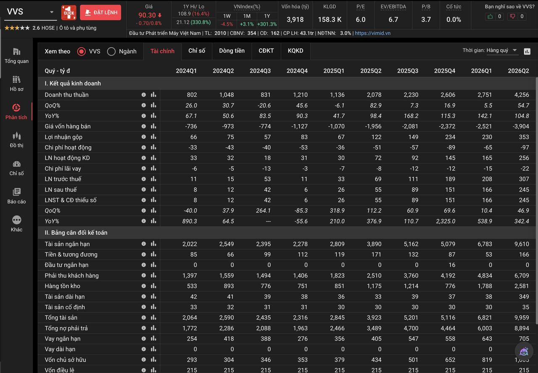Switch to the Dòng tiền tab

[x=232, y=51]
